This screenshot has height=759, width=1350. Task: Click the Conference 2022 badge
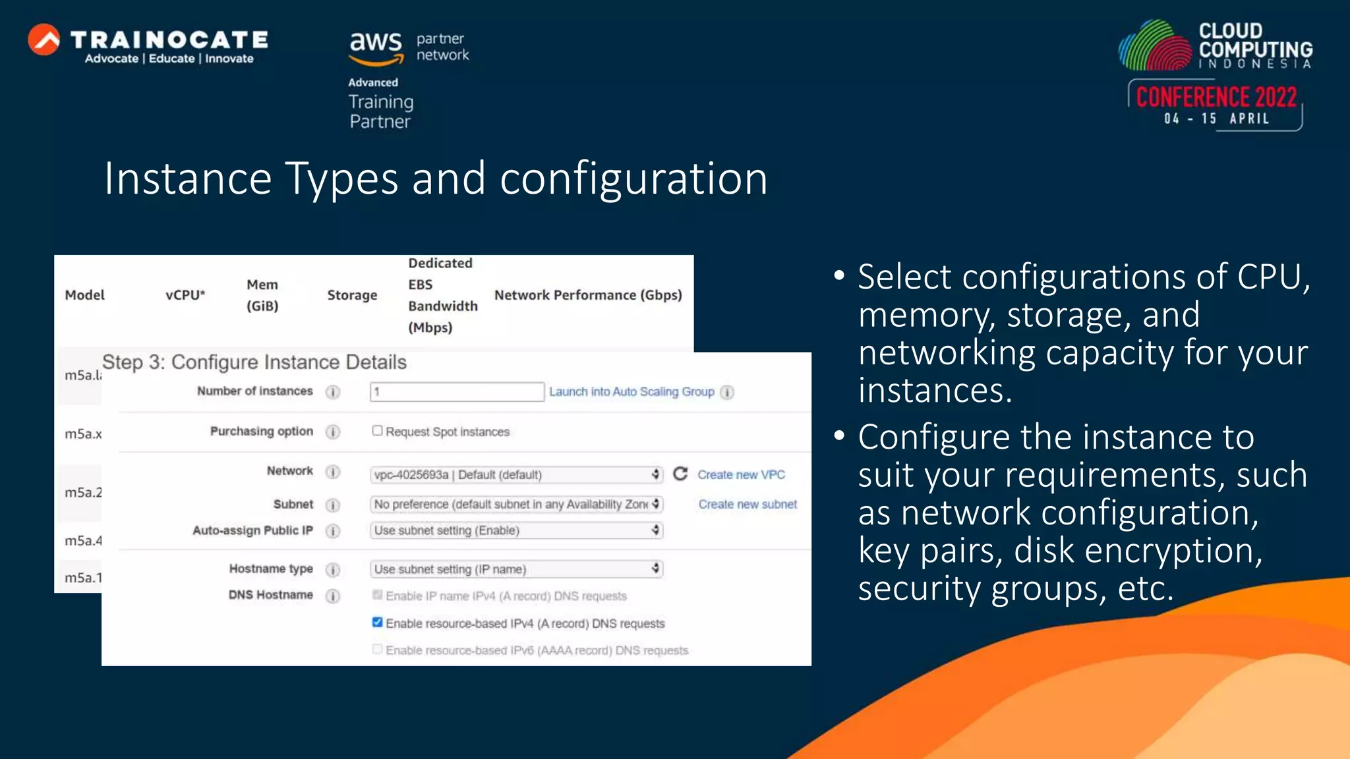1216,104
